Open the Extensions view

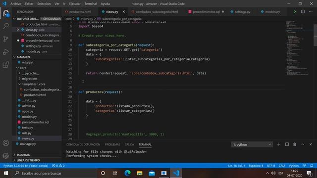coord(6,65)
